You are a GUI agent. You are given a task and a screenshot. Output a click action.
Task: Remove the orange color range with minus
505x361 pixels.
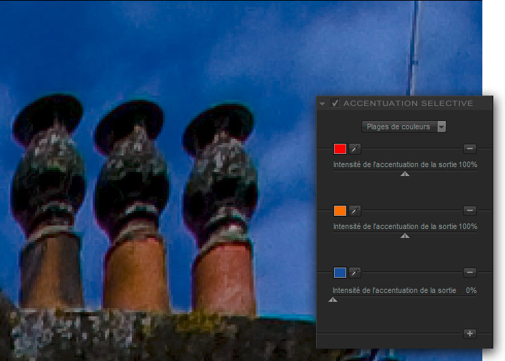pyautogui.click(x=470, y=210)
